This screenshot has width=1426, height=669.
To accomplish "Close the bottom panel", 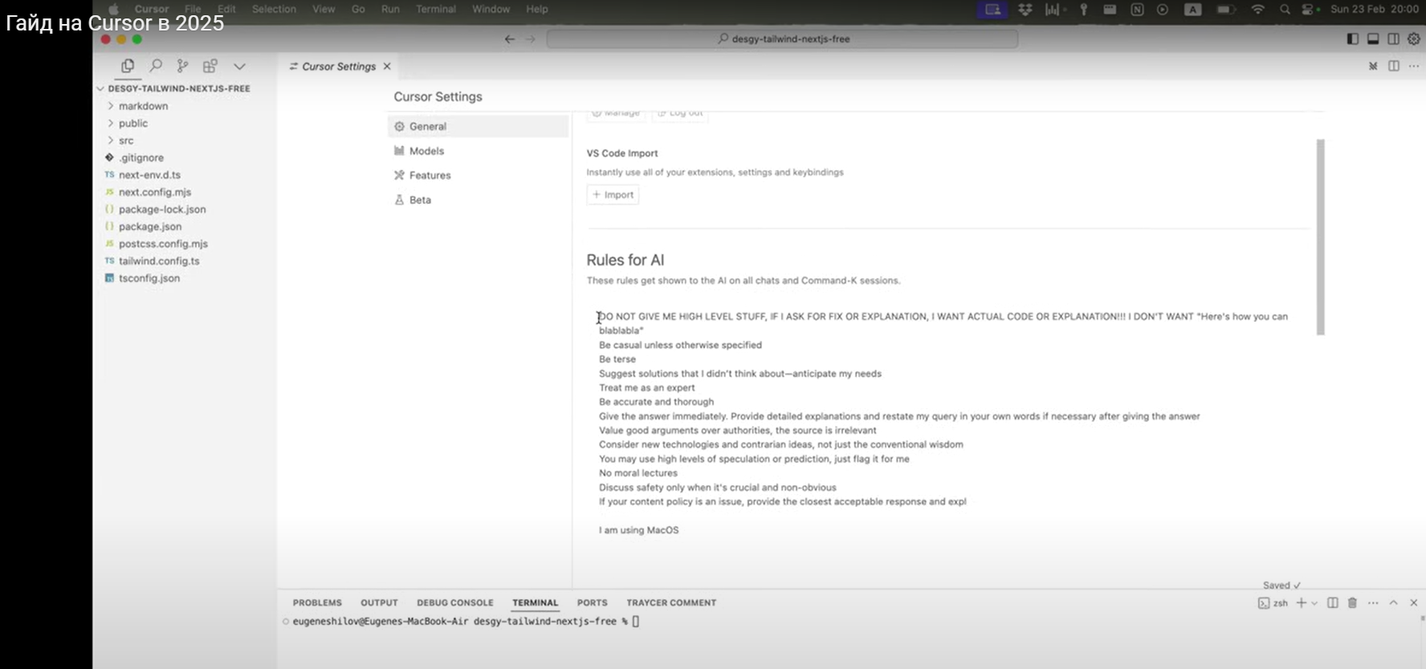I will [x=1414, y=602].
